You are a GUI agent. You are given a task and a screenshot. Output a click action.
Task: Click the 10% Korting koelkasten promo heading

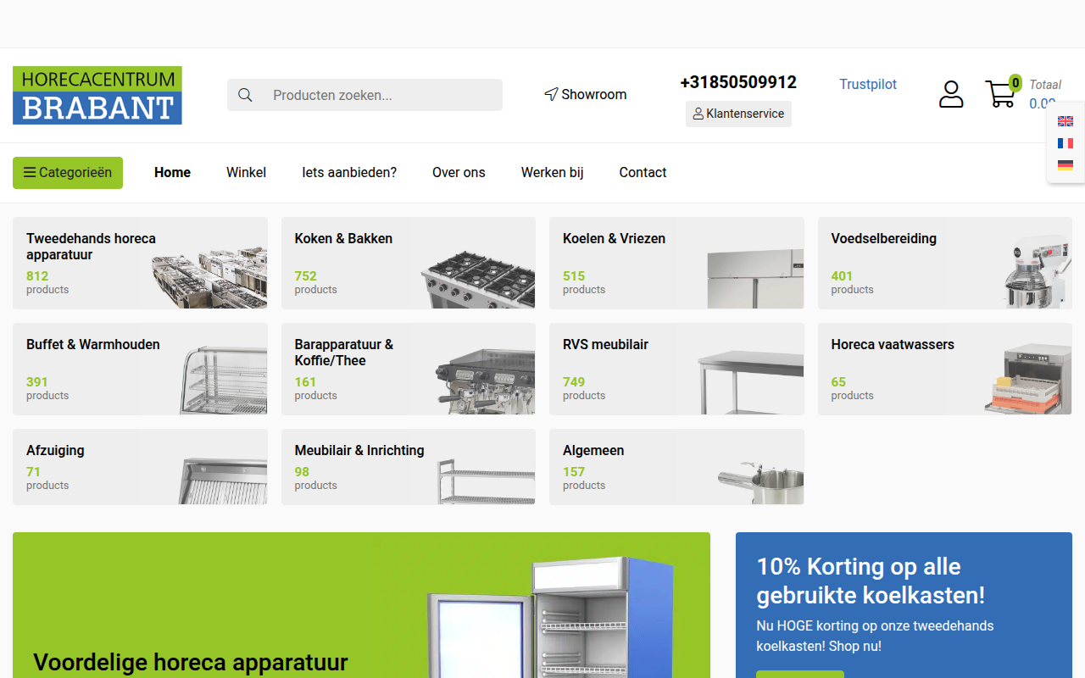(871, 581)
